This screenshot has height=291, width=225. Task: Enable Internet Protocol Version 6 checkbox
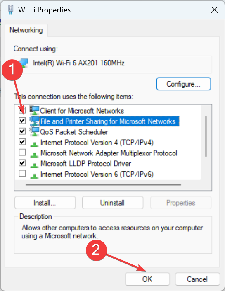tap(22, 174)
